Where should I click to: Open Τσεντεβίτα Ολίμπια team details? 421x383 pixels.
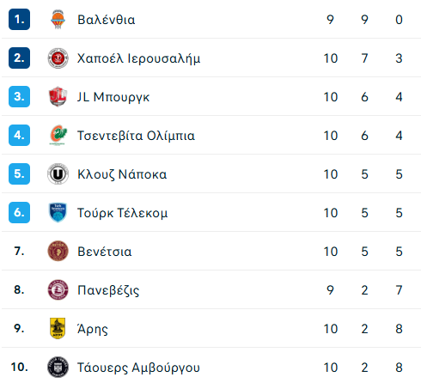137,136
